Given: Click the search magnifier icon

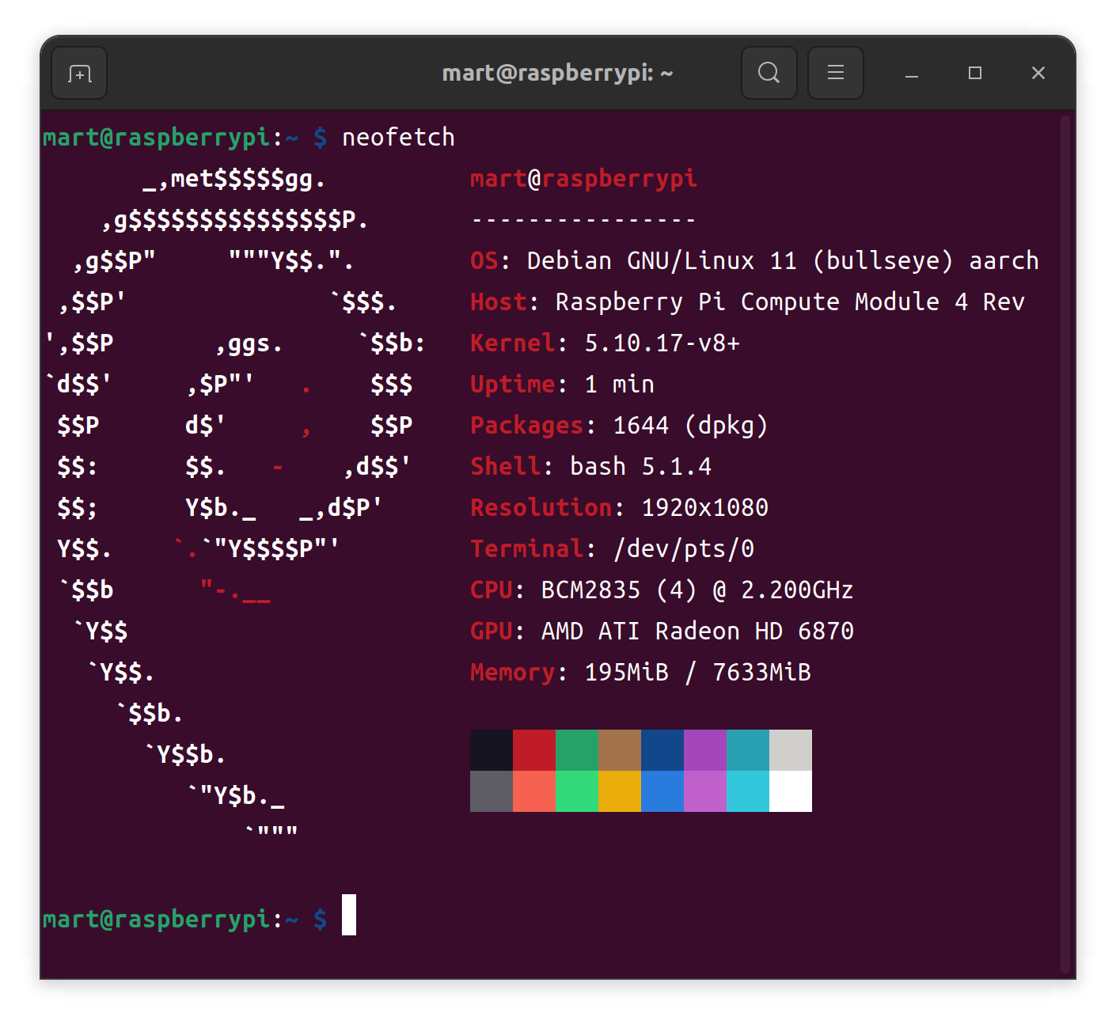Looking at the screenshot, I should [769, 74].
